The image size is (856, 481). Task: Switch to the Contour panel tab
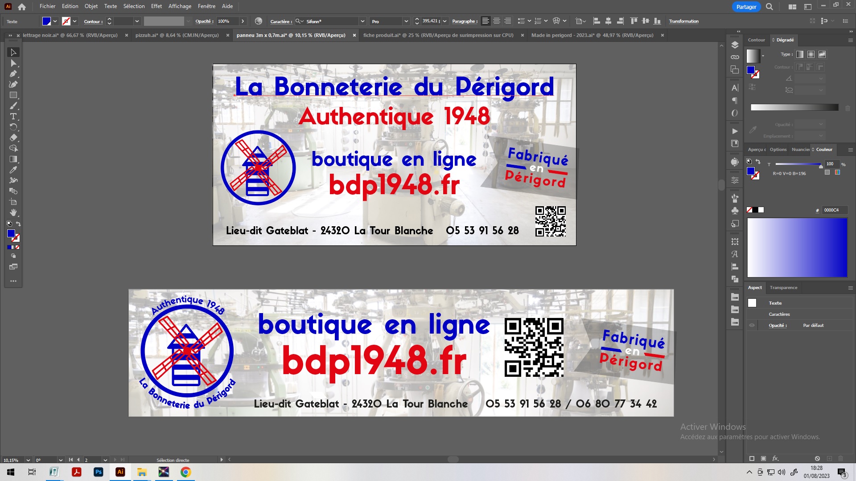click(x=756, y=40)
